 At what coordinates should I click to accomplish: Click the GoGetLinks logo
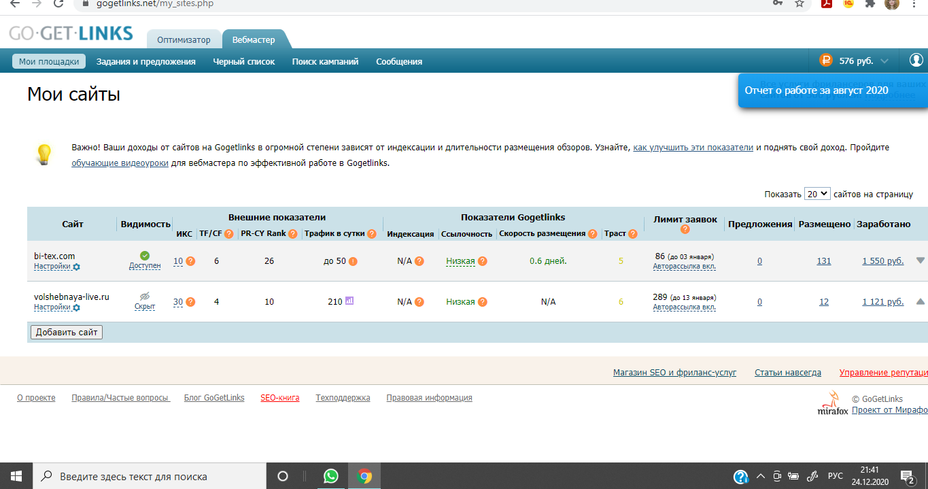tap(71, 33)
